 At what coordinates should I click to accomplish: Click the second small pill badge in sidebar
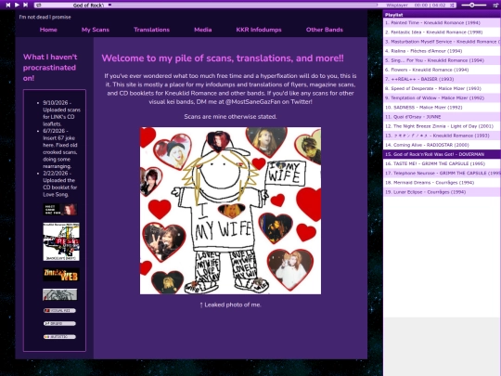pos(59,324)
